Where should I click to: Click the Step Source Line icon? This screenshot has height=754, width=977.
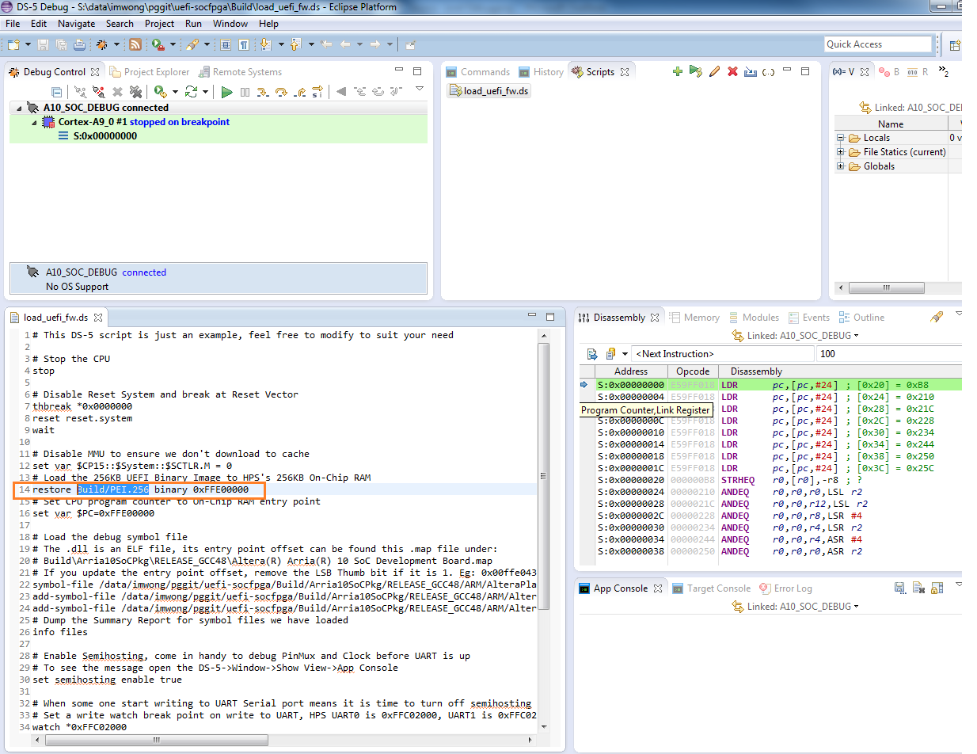tap(263, 93)
